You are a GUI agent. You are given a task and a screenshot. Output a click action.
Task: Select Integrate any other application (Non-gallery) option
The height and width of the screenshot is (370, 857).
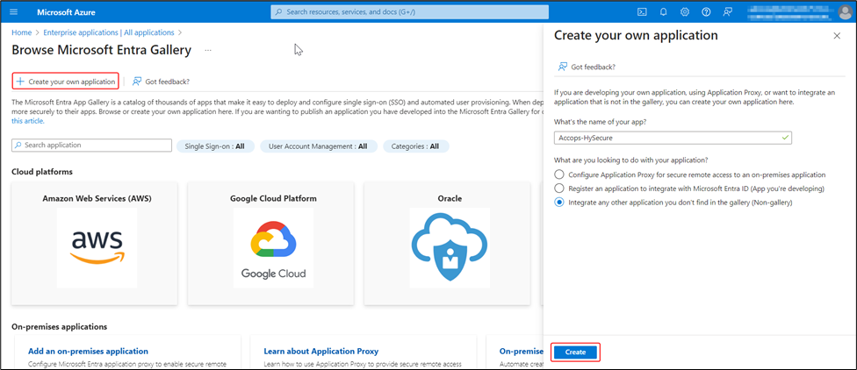(559, 202)
